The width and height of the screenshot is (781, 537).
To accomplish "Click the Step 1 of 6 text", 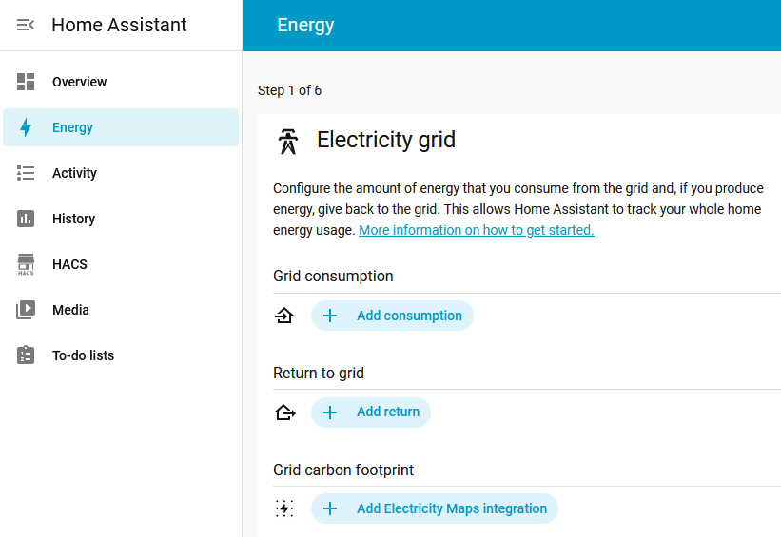I will tap(289, 90).
